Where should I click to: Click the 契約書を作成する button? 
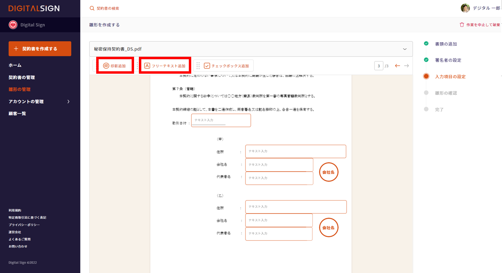pos(40,49)
